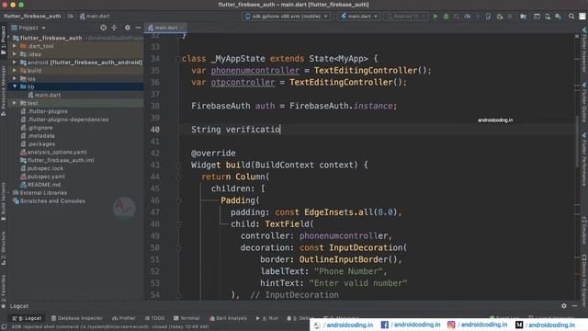Open the Profiler tab
This screenshot has height=331, width=588.
[x=124, y=318]
